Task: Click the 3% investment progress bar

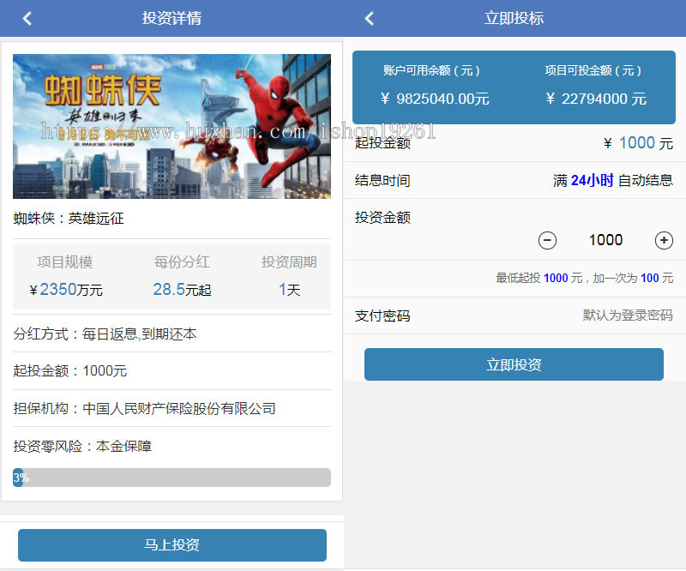Action: click(172, 478)
